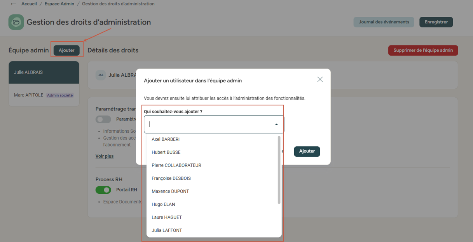Open Espace Admin breadcrumb link
The image size is (473, 242).
coord(59,4)
